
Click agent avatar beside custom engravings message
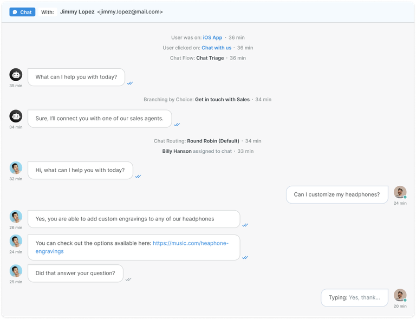click(x=16, y=217)
